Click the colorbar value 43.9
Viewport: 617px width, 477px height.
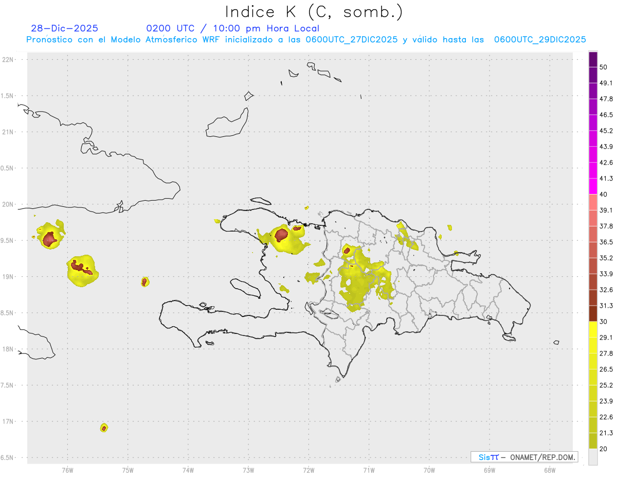tap(606, 147)
